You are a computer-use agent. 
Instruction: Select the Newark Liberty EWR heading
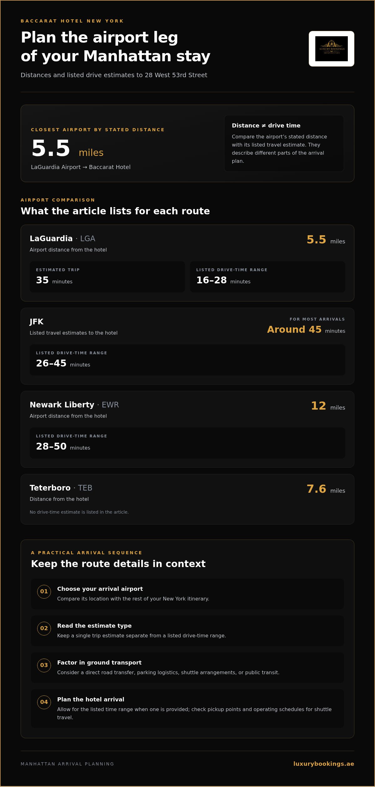point(74,405)
